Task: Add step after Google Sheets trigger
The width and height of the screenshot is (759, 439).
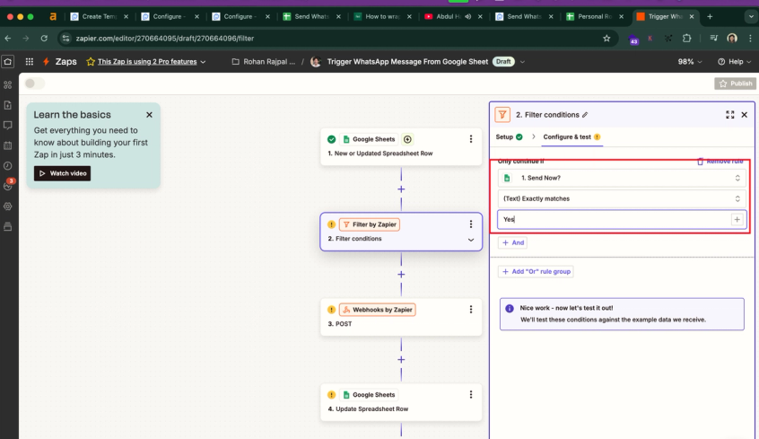Action: tap(401, 189)
